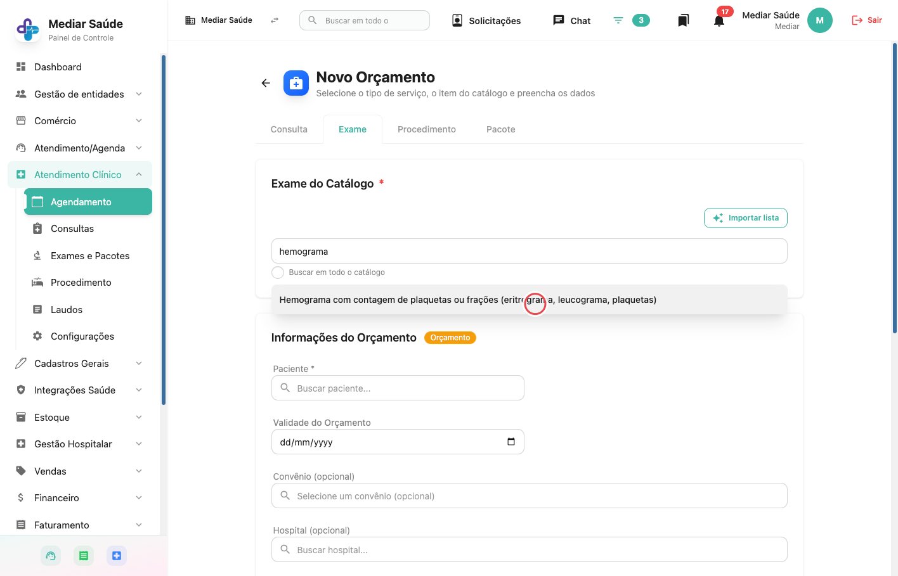Enable Buscar em todo o catálogo option

[x=278, y=272]
